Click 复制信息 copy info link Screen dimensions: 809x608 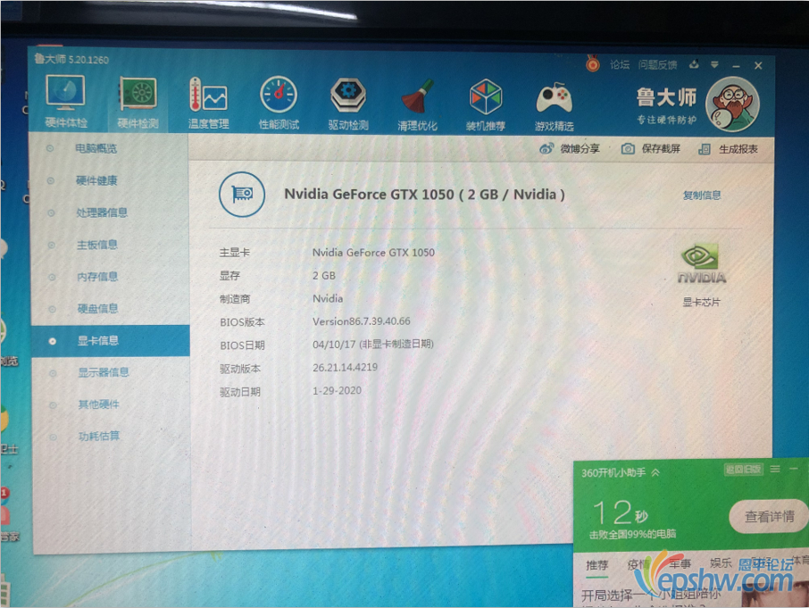point(702,195)
